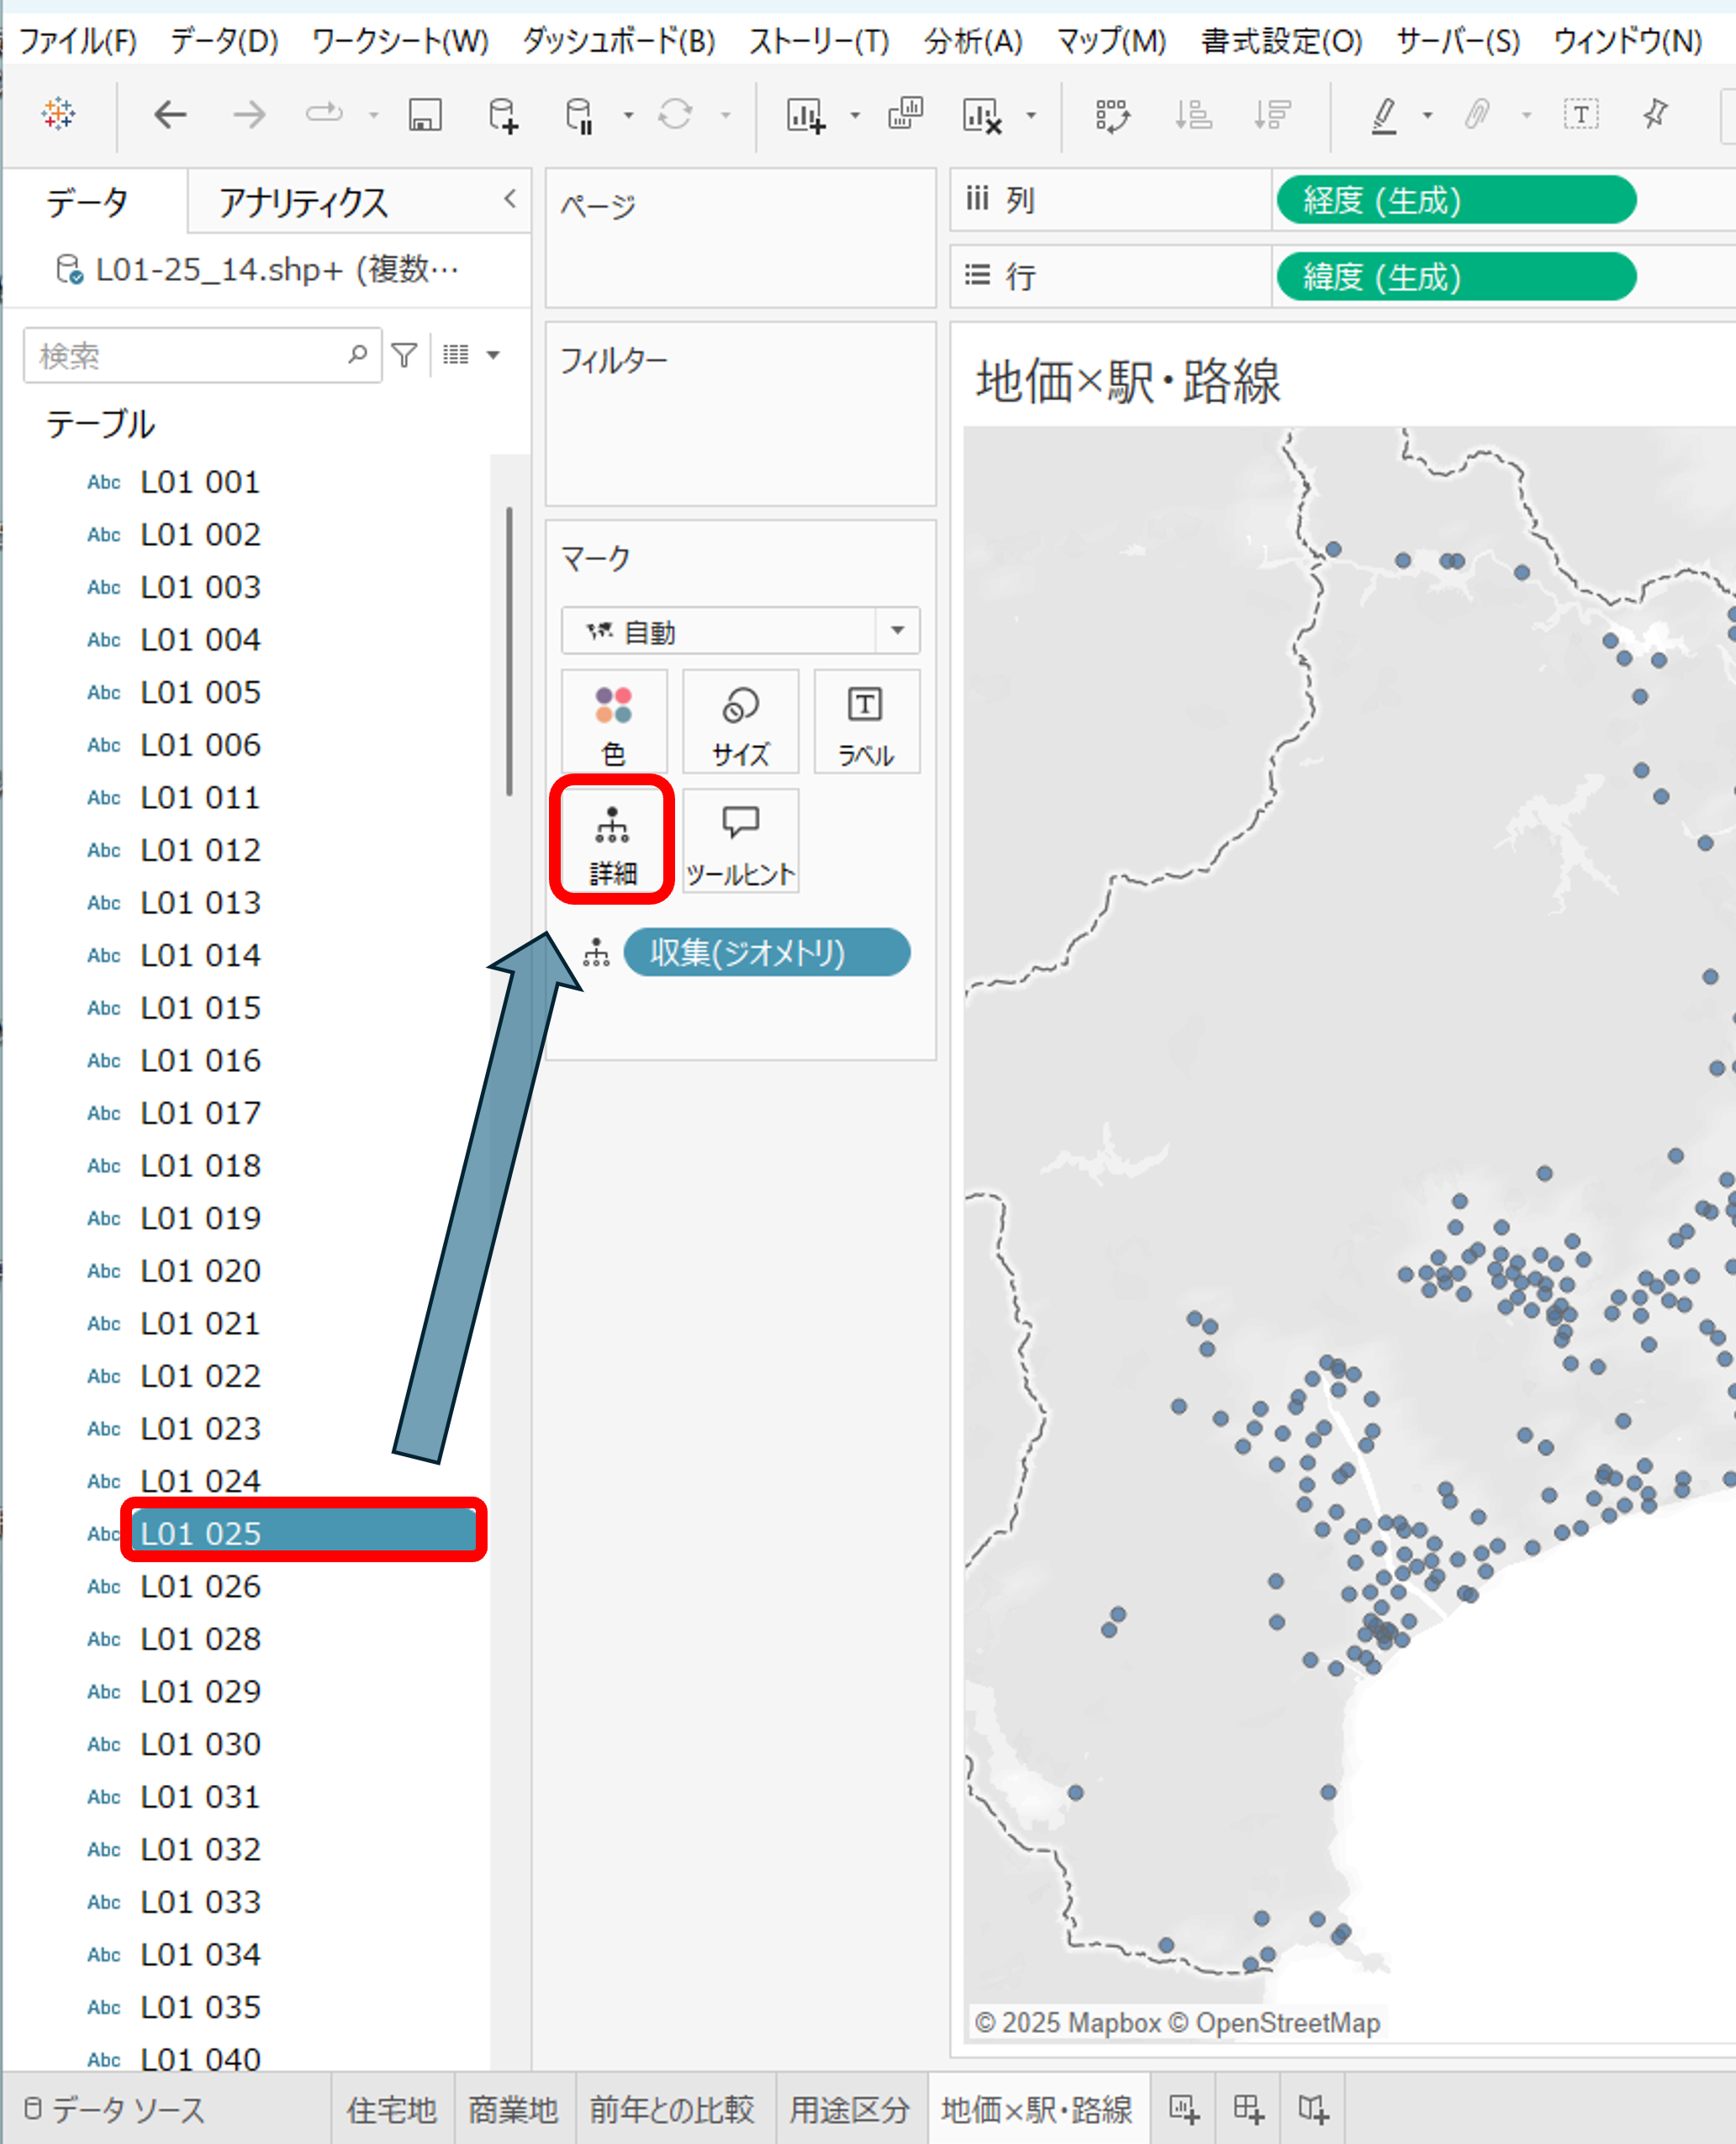Click the 地価×駅・路線 sheet title

click(1128, 381)
